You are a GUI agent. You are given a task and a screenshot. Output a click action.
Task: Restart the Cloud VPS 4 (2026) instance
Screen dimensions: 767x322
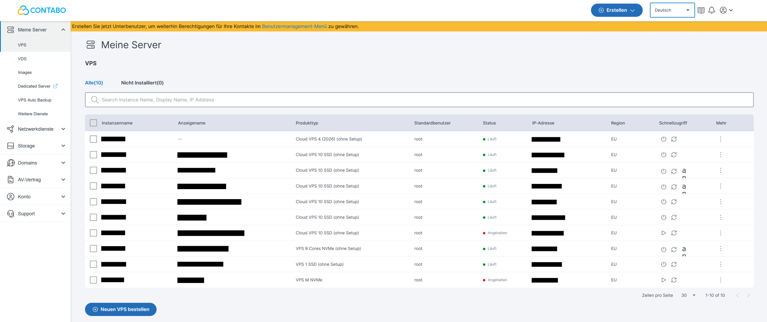[x=674, y=139]
